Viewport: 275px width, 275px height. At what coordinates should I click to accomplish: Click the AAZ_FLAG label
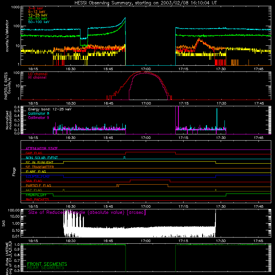[34, 190]
